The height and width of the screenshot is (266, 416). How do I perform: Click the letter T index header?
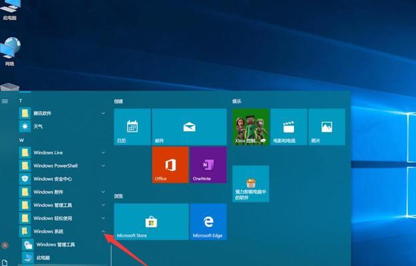[x=21, y=101]
